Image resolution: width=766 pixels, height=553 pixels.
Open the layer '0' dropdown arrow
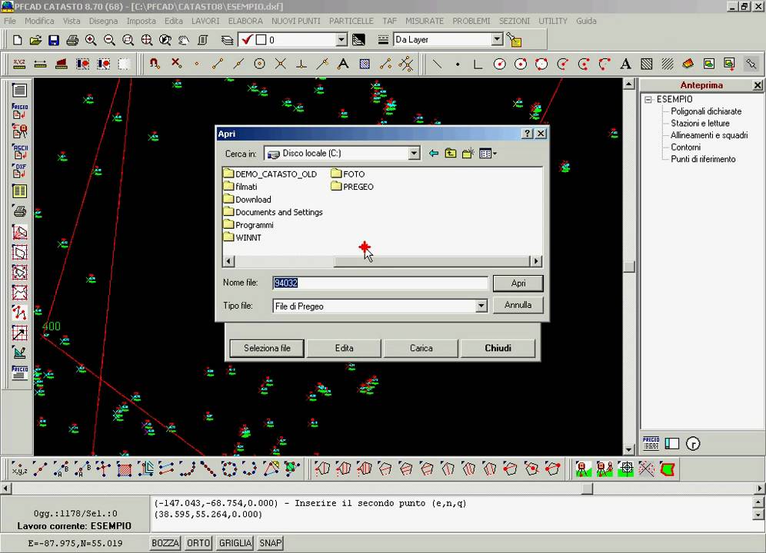(x=341, y=40)
